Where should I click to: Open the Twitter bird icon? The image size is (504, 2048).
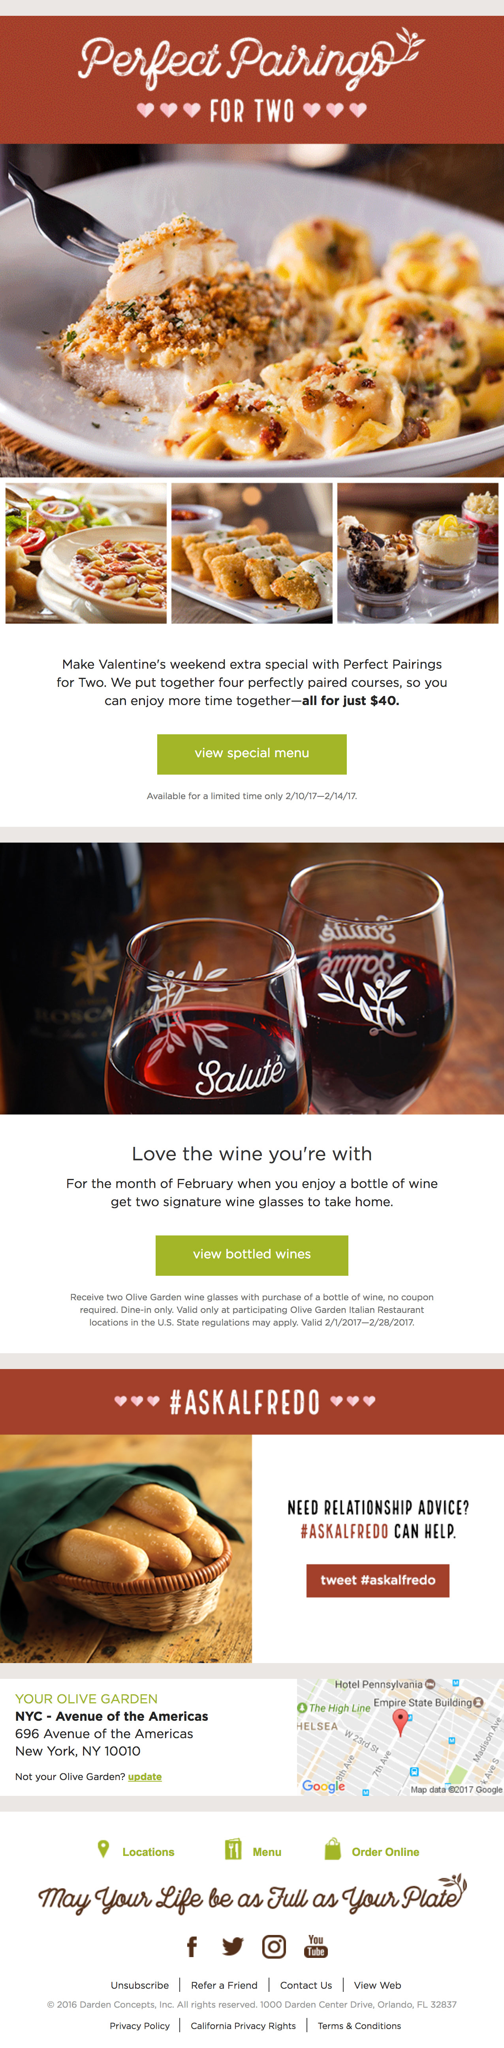tap(232, 1946)
